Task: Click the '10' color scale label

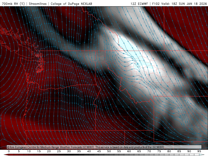Action: pos(29,151)
